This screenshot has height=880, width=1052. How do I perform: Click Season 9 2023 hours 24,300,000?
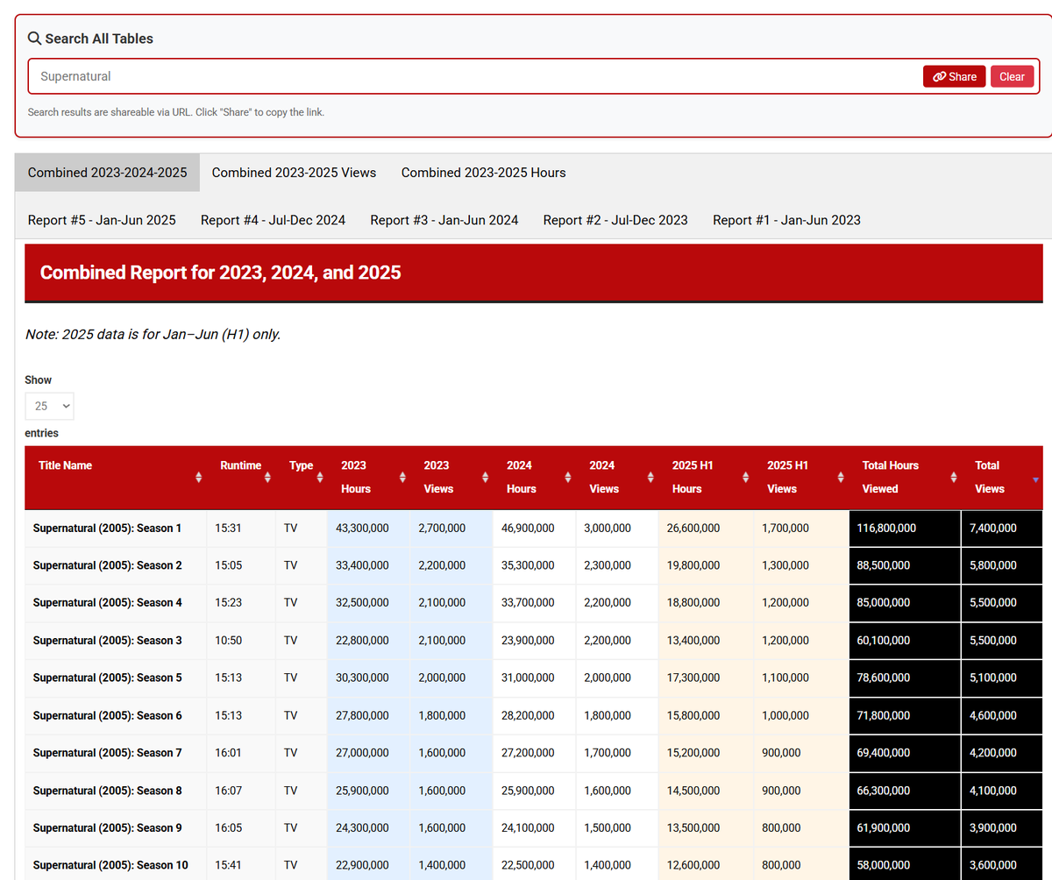tap(362, 827)
